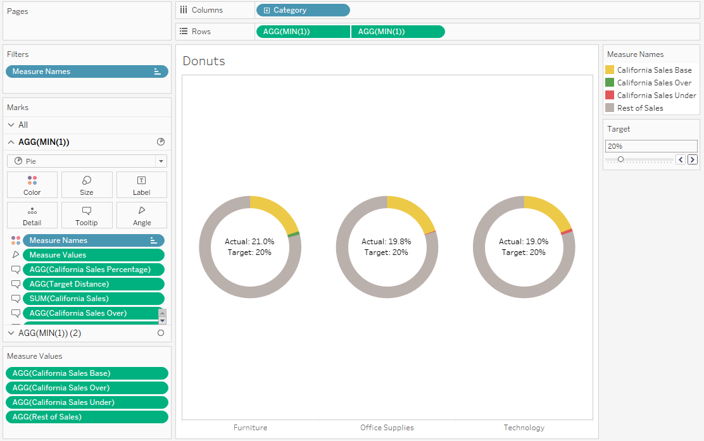
Task: Open the Angle marks card
Action: 141,215
